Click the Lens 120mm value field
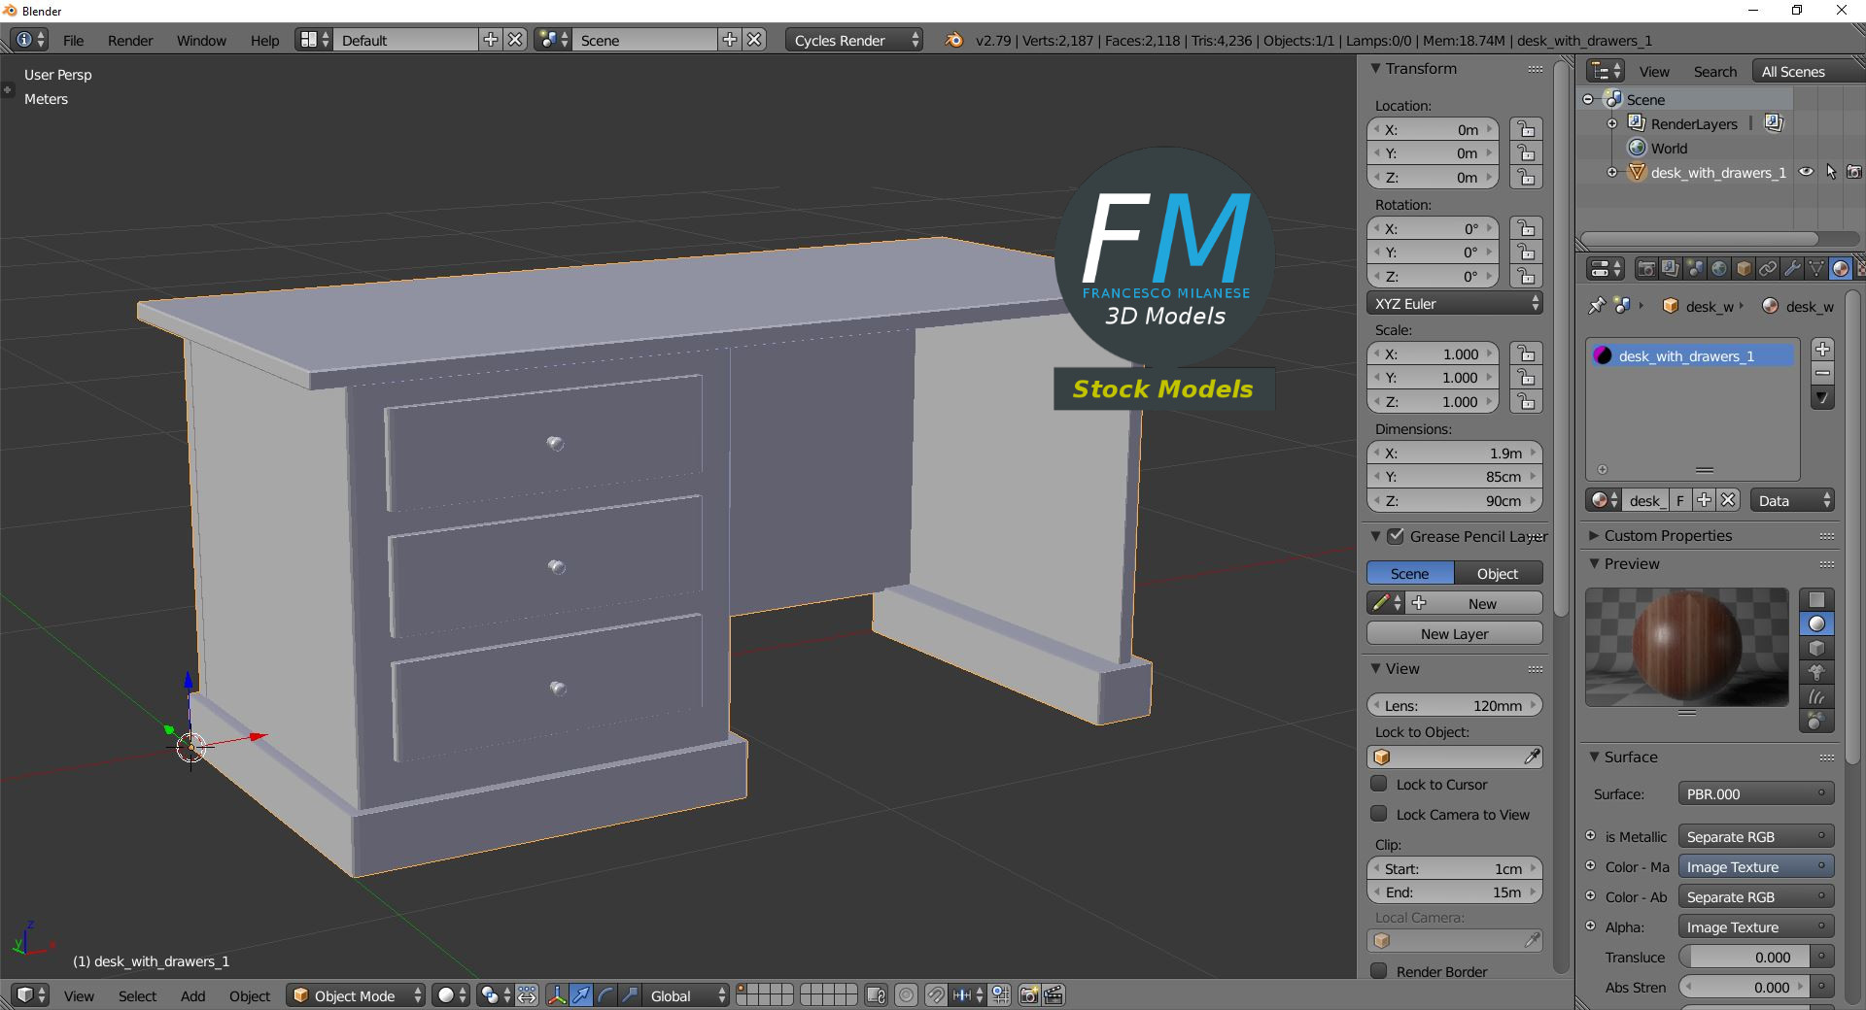 click(x=1454, y=705)
